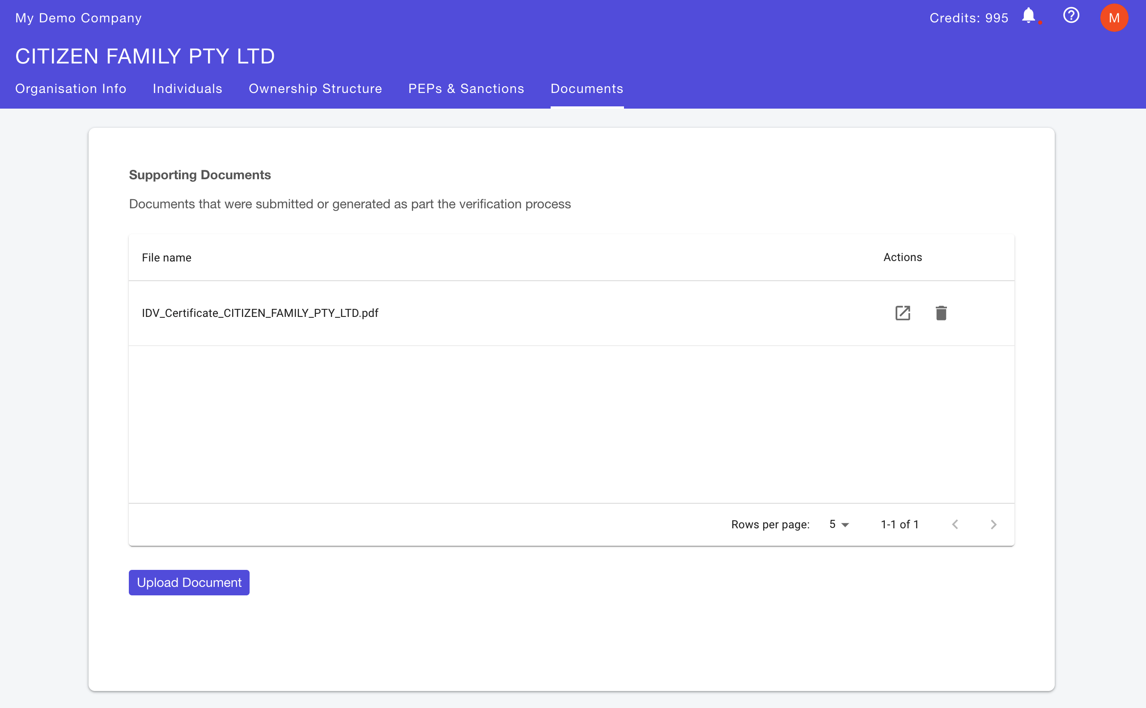This screenshot has height=708, width=1146.
Task: Expand the rows per page dropdown
Action: click(x=839, y=524)
